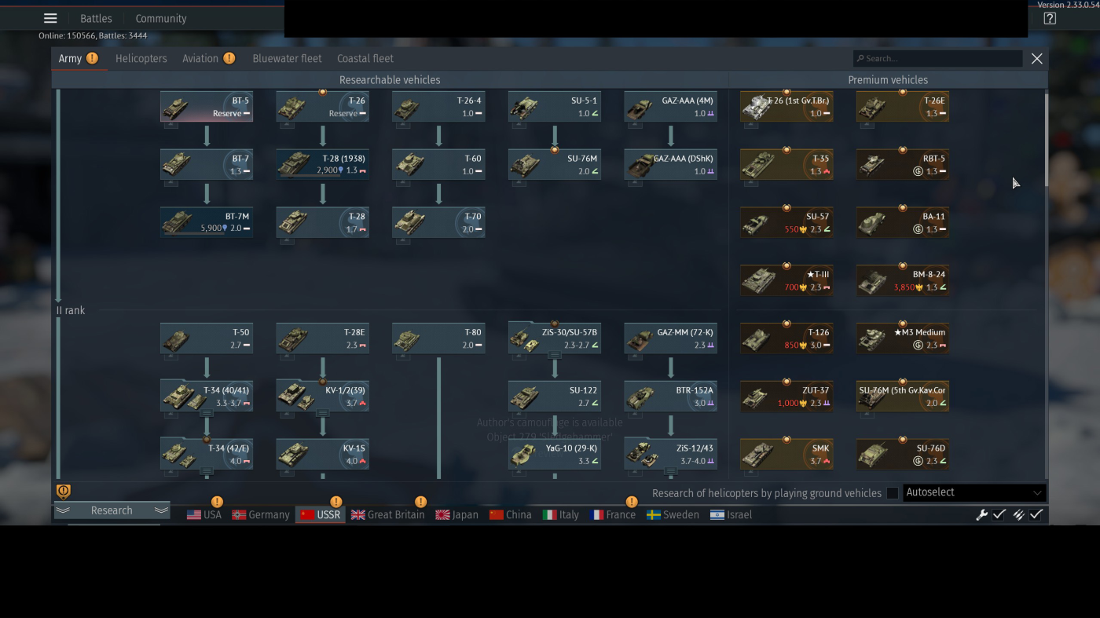The height and width of the screenshot is (618, 1100).
Task: Select the KV-1S tank
Action: [323, 455]
